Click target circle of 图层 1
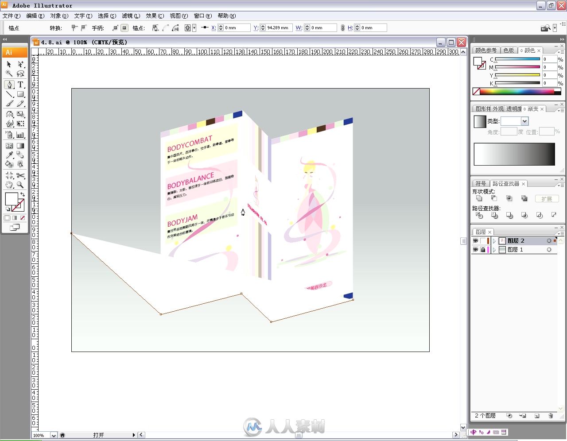The height and width of the screenshot is (441, 567). (549, 250)
